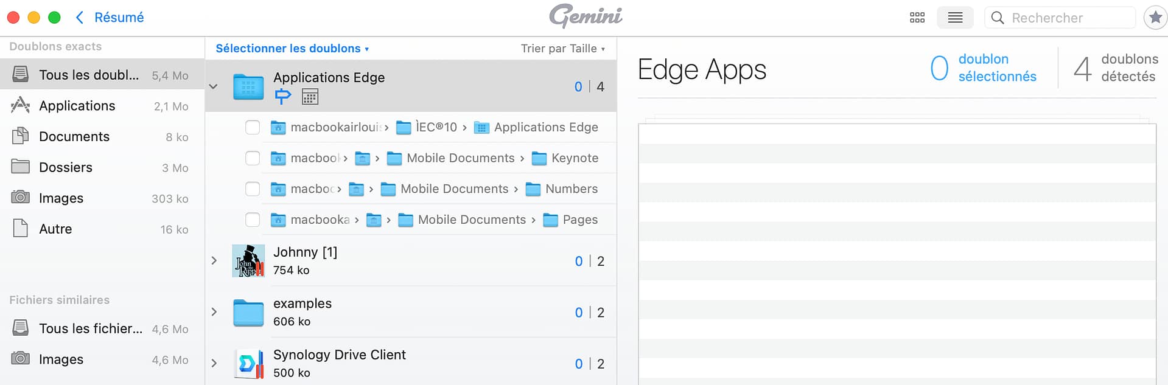Click the blue signpost icon under Applications Edge
The height and width of the screenshot is (385, 1168).
(x=283, y=96)
